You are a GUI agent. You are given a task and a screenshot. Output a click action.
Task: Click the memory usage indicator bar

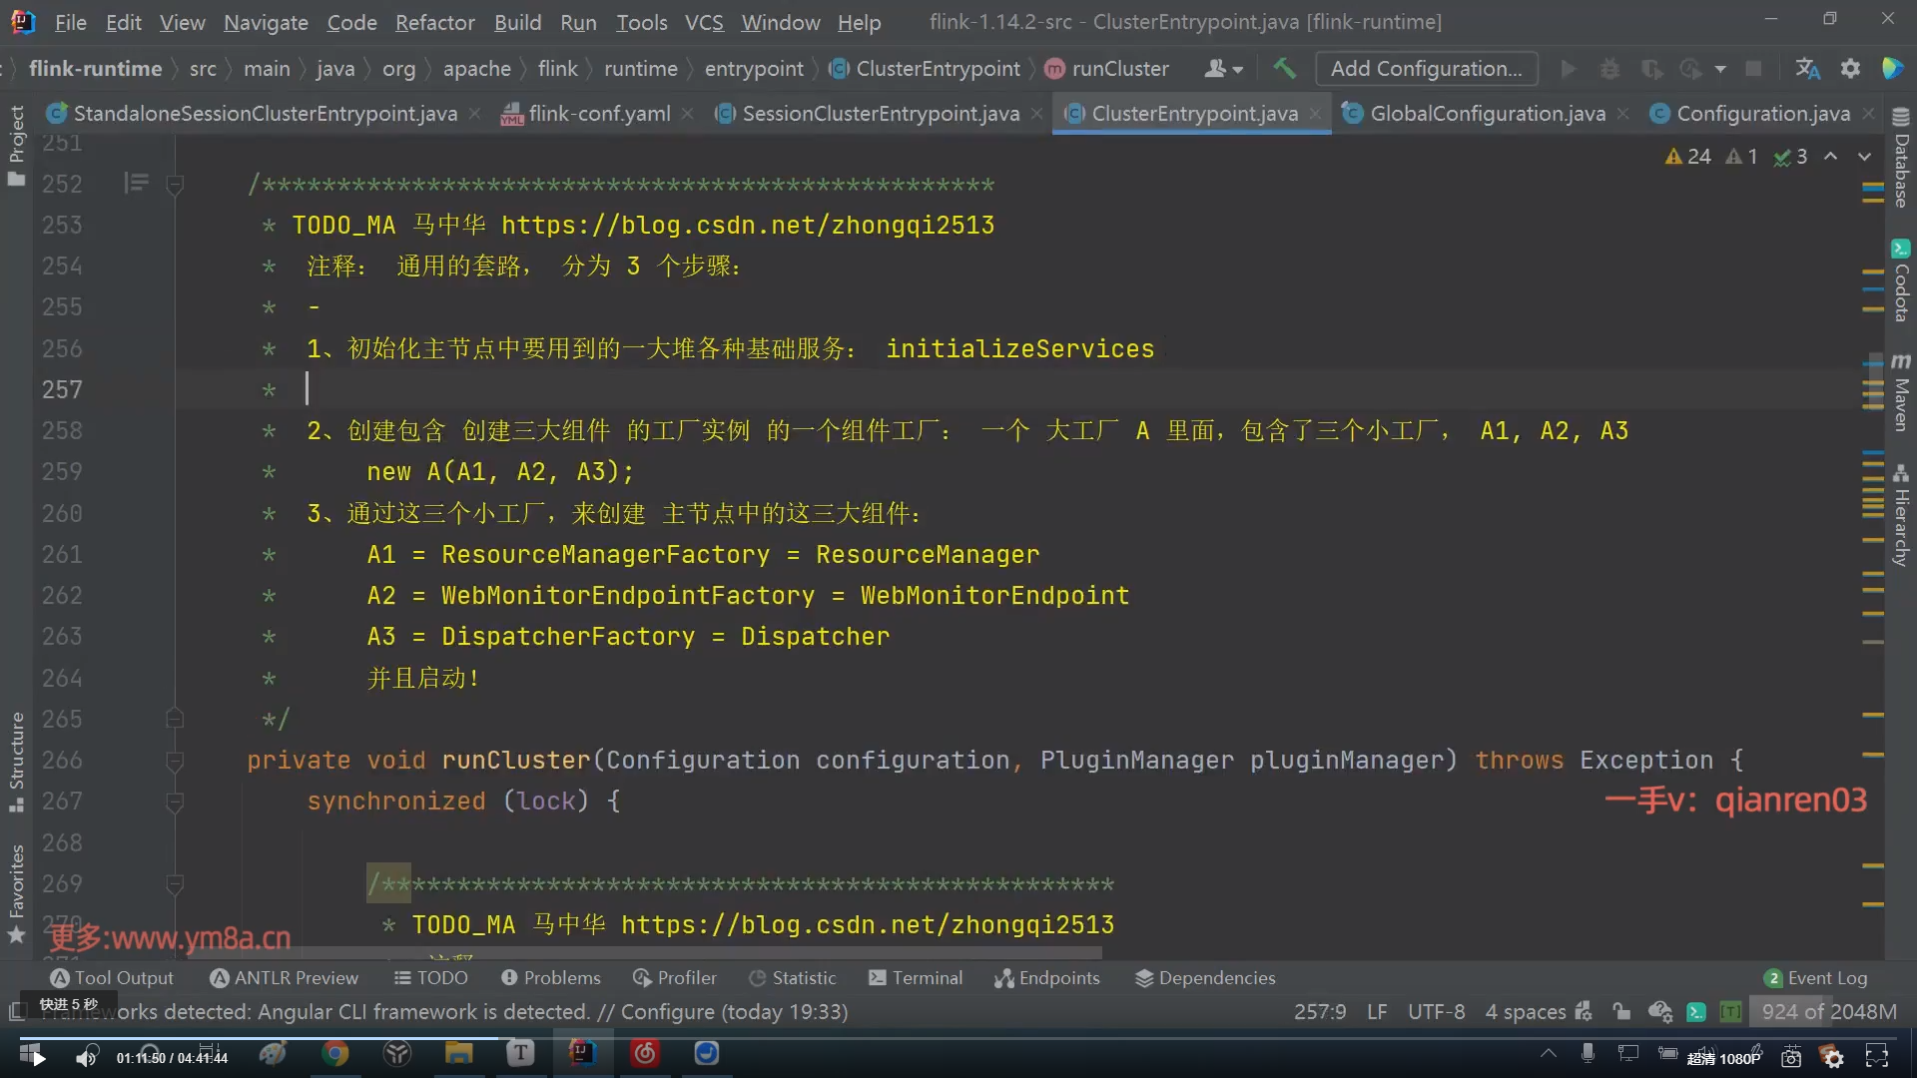click(1828, 1011)
